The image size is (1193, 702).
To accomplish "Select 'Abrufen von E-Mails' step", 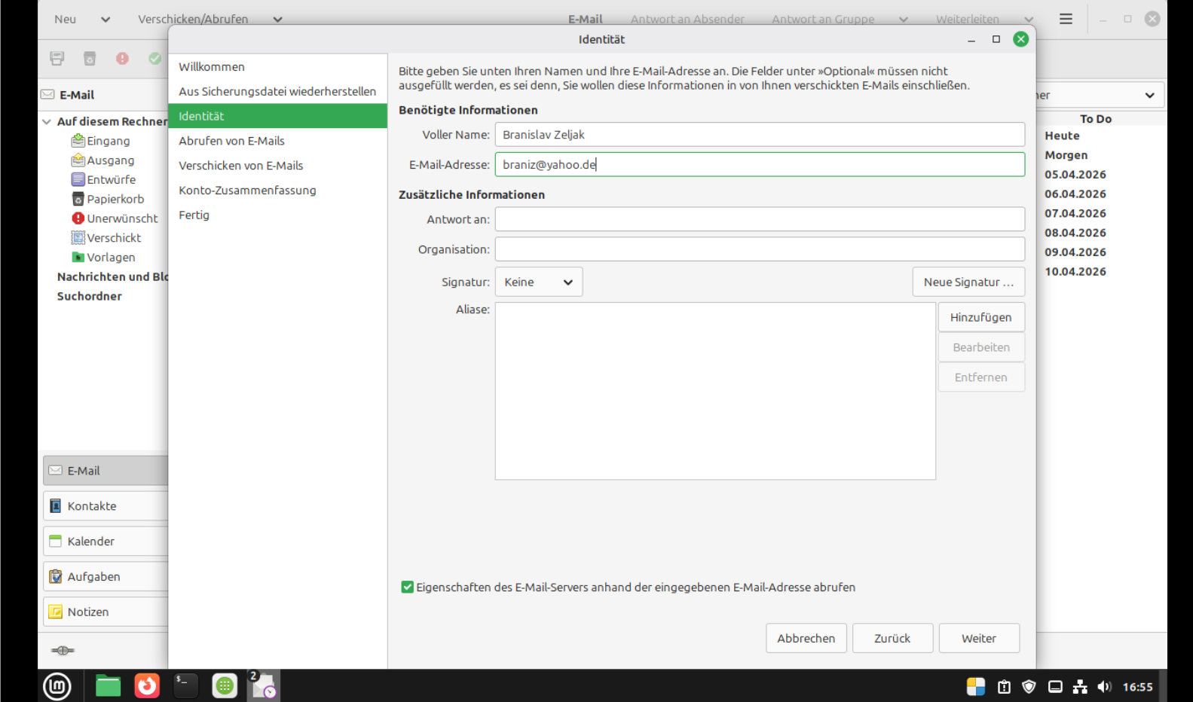I will 231,141.
